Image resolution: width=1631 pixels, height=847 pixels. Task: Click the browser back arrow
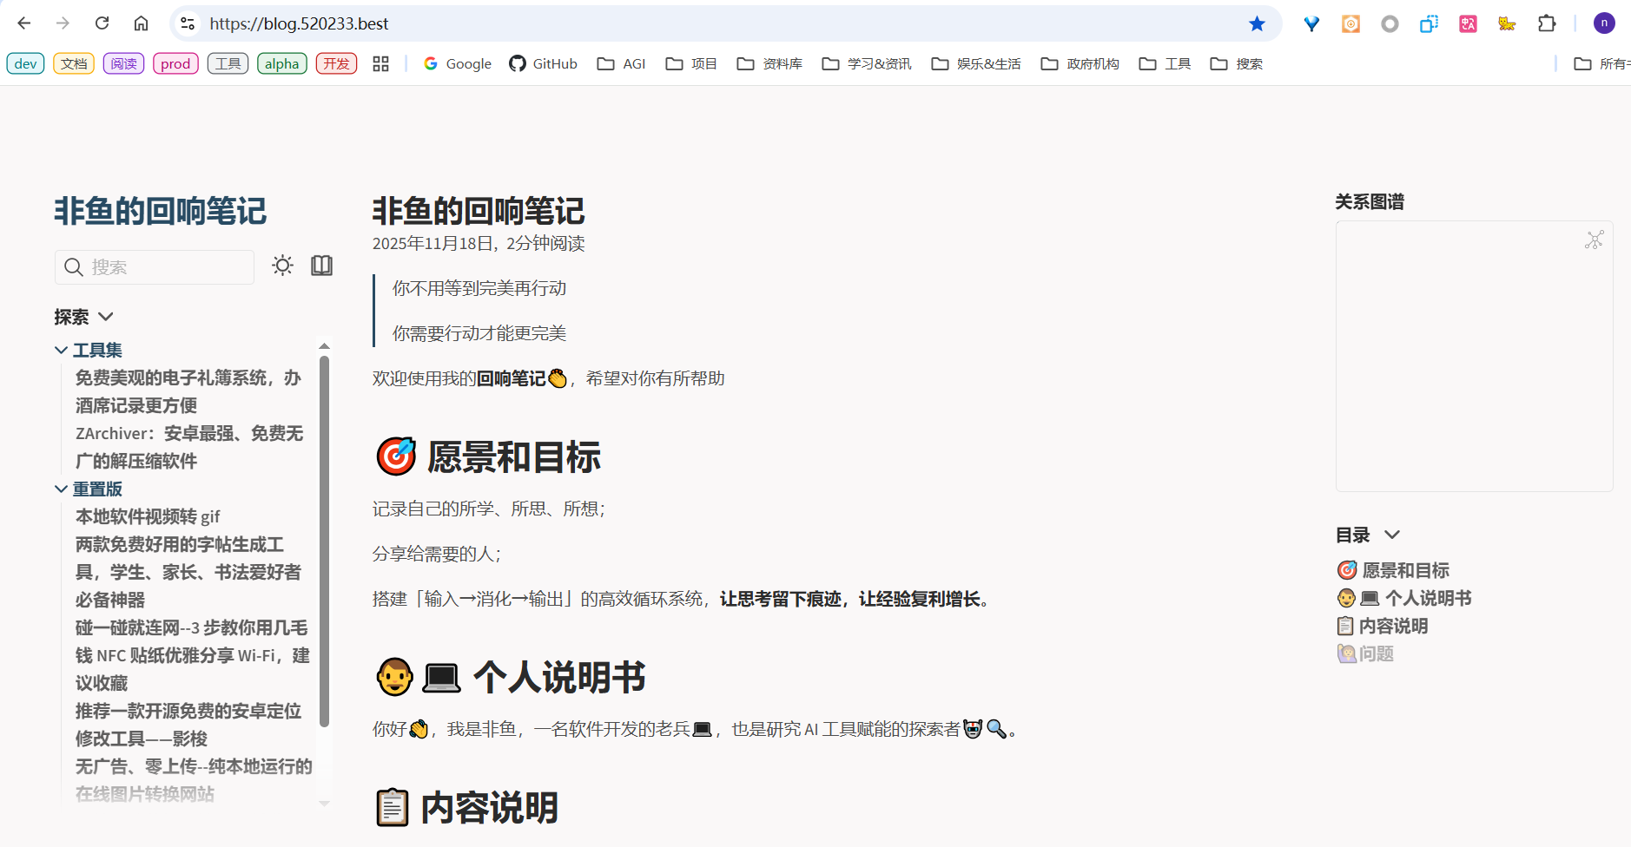pyautogui.click(x=24, y=23)
